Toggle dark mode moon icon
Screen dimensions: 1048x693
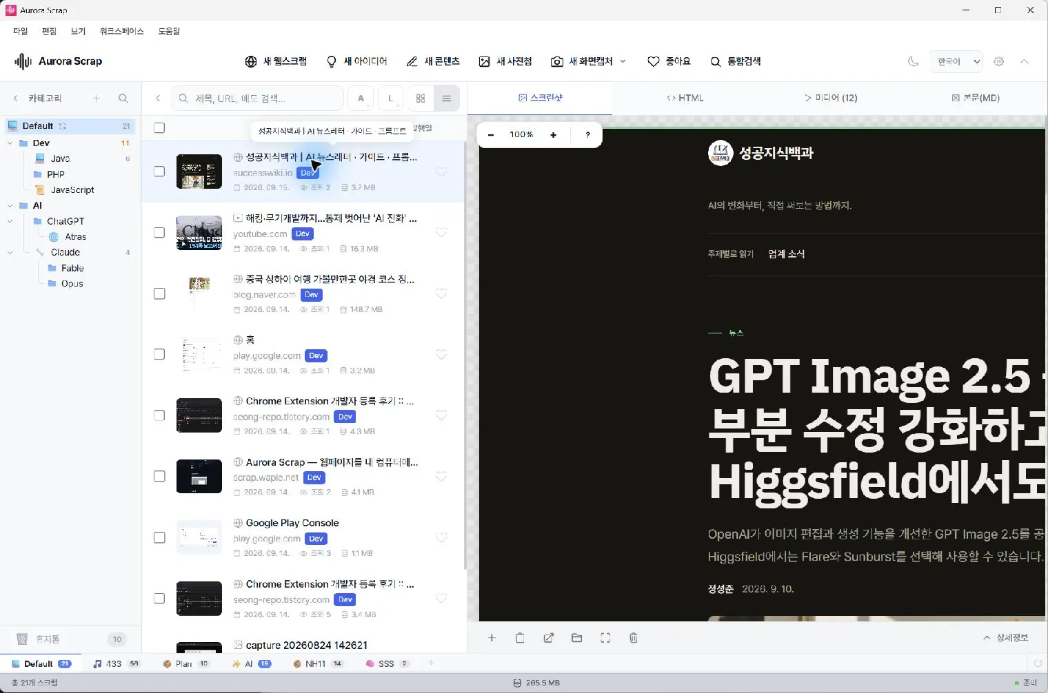point(914,61)
